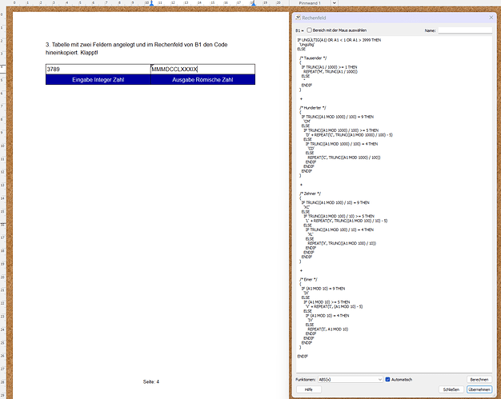501x399 pixels.
Task: Click the cell showing MMMDCCLXXXIX
Action: click(202, 70)
